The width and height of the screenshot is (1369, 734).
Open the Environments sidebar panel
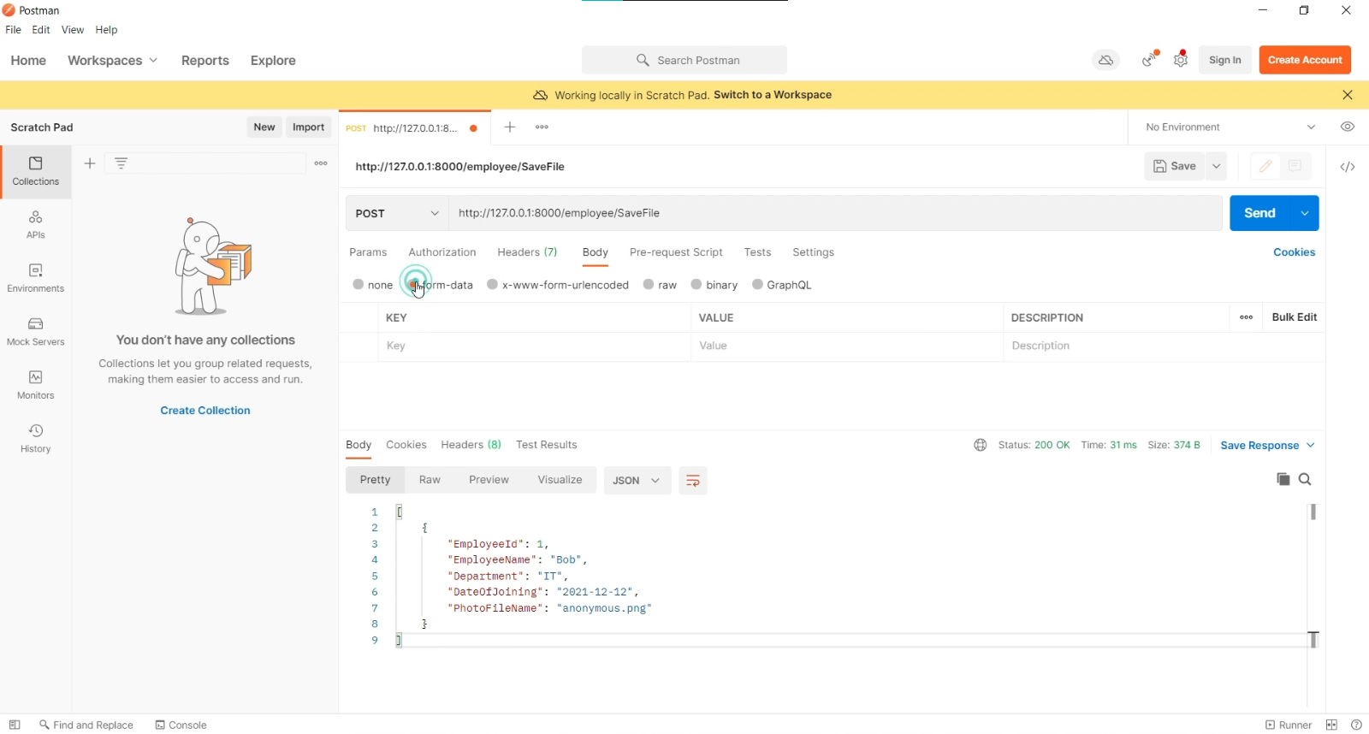(x=36, y=279)
